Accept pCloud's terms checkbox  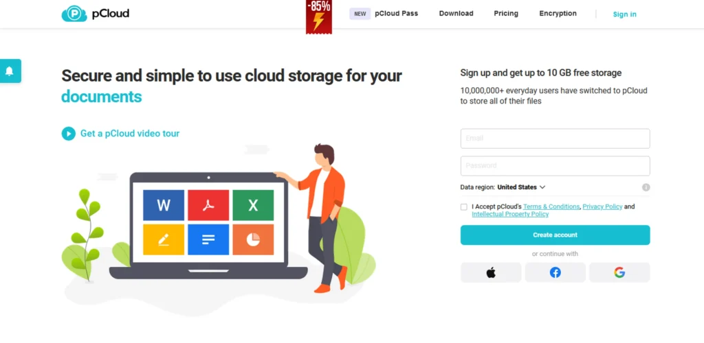pos(464,207)
